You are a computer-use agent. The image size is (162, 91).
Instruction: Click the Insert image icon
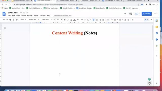88,20
